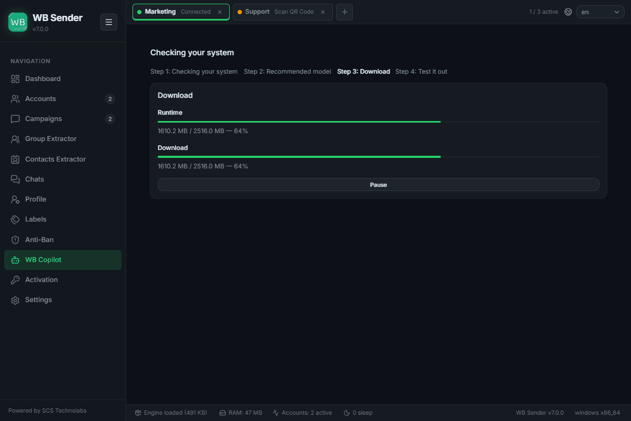Go to the Accounts page
The height and width of the screenshot is (421, 631).
(63, 99)
